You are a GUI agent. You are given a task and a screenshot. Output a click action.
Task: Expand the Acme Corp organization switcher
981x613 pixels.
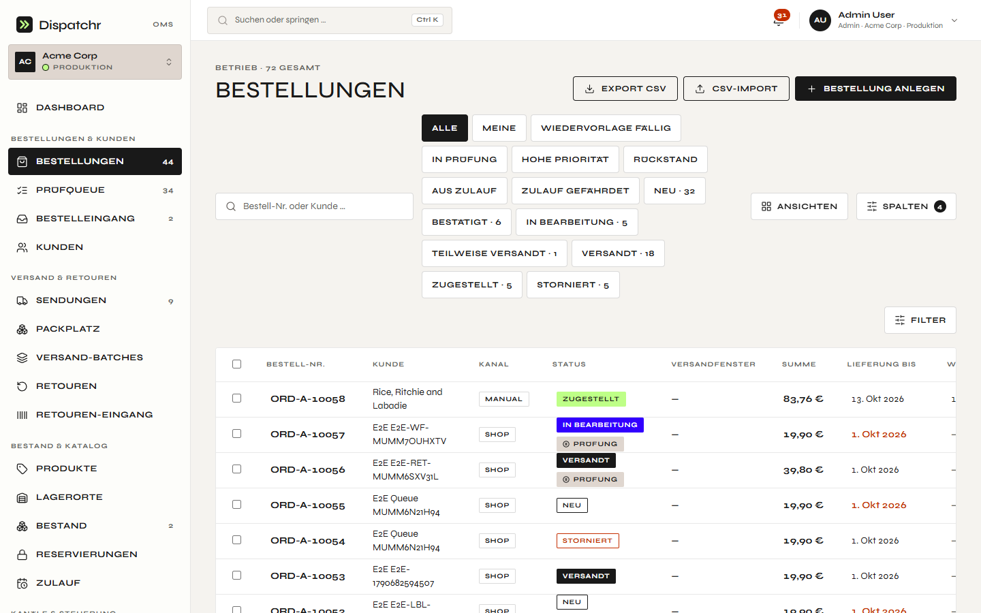tap(95, 62)
